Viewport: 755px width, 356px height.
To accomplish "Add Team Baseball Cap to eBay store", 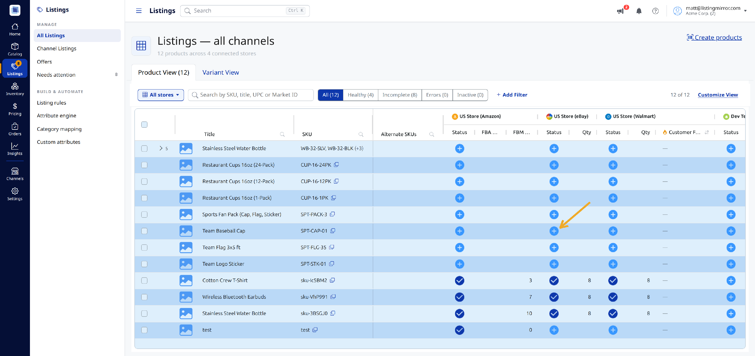I will point(554,231).
